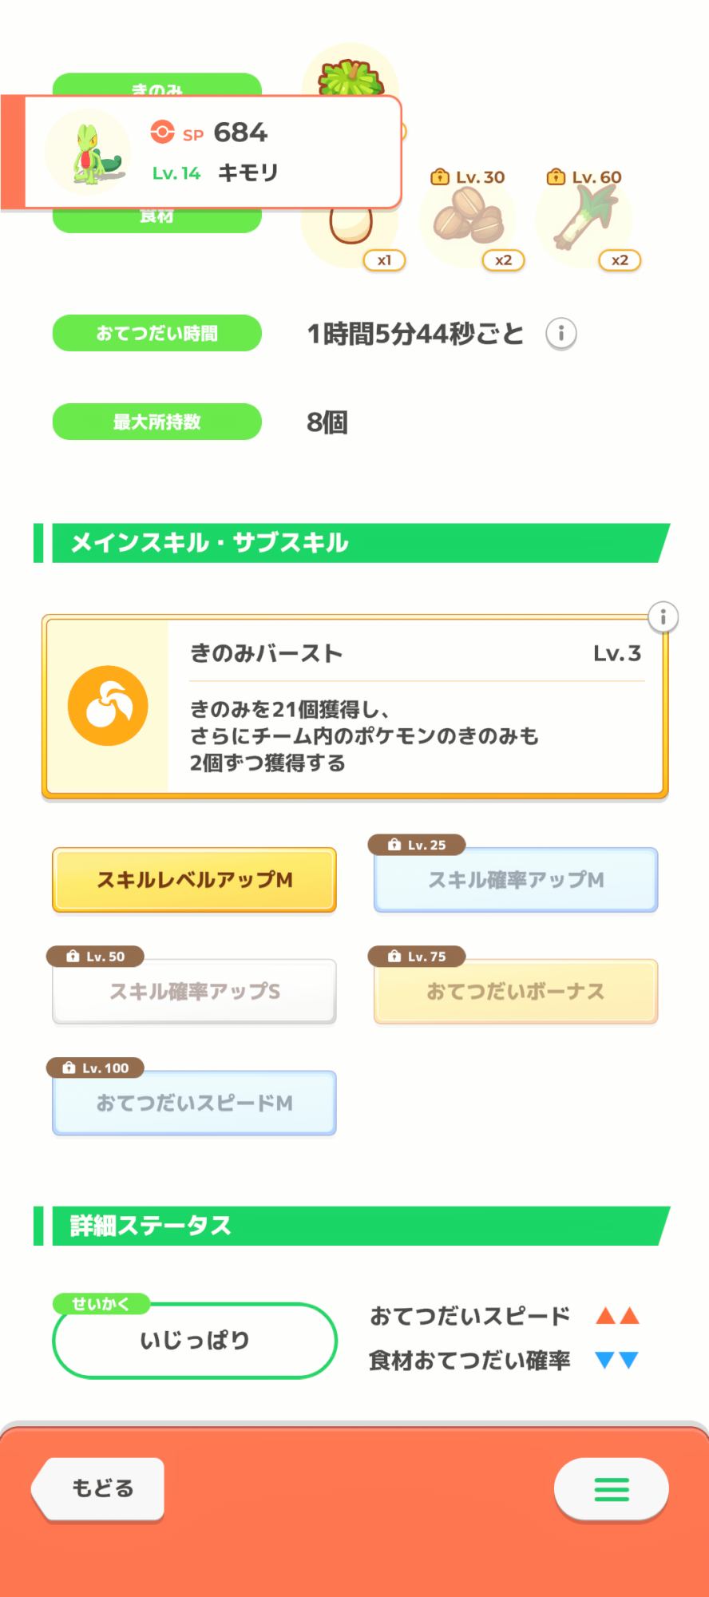The width and height of the screenshot is (709, 1597).
Task: Tap the locked おてつだいスピードM sub skill
Action: coord(194,1104)
